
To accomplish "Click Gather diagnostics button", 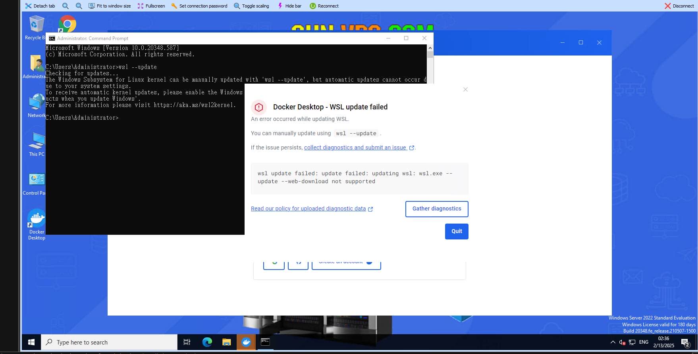I will (437, 209).
